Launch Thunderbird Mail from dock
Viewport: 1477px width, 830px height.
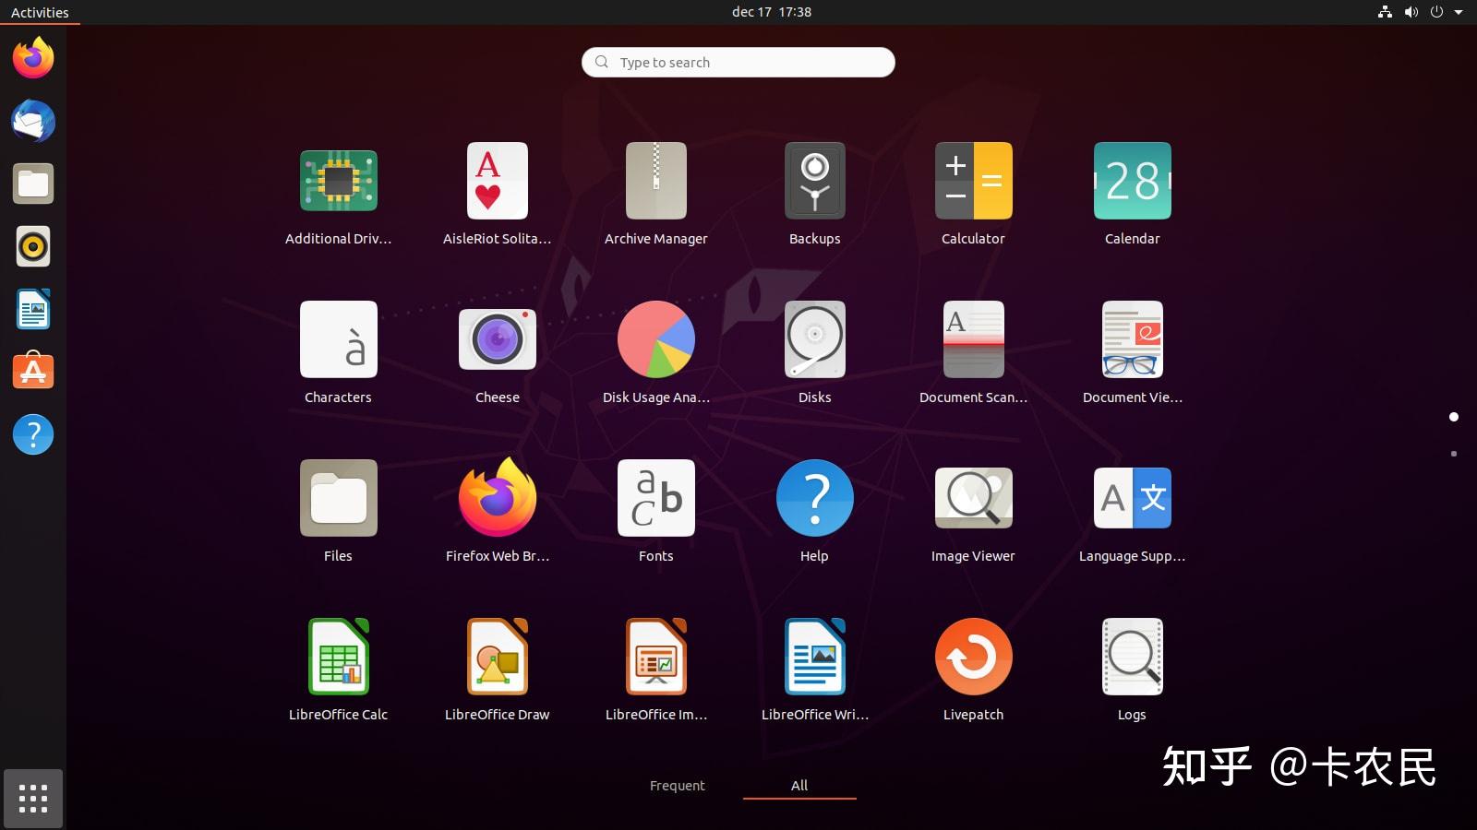[x=33, y=121]
